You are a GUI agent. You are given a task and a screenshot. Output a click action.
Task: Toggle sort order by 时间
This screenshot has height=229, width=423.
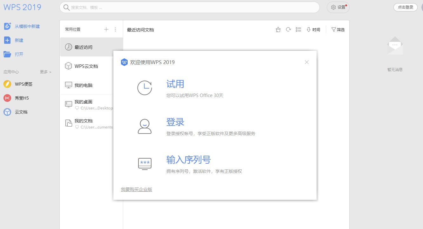point(313,29)
